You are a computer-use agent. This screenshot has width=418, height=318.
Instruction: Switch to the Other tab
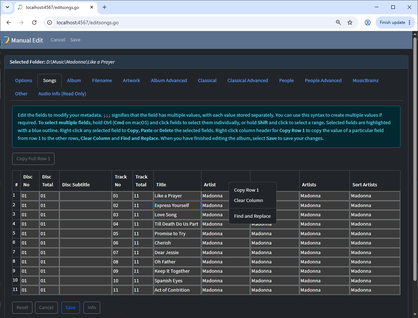tap(21, 94)
